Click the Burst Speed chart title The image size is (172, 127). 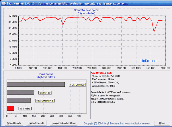coord(46,74)
